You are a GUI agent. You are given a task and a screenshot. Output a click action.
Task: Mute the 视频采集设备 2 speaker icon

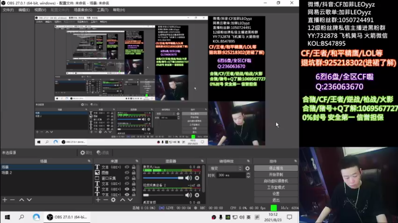pyautogui.click(x=189, y=195)
